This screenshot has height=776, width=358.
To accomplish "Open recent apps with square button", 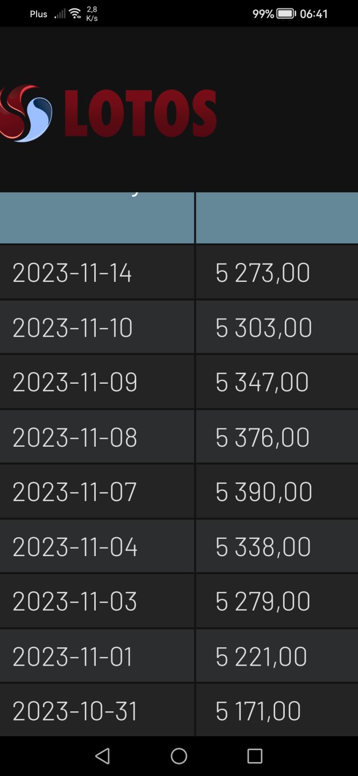I will point(255,756).
